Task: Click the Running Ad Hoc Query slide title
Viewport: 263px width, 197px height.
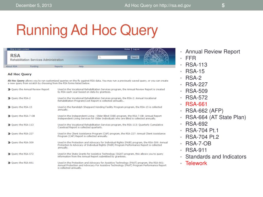Action: pyautogui.click(x=87, y=30)
